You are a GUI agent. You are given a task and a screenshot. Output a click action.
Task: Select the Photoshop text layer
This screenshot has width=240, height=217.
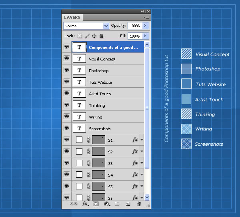click(x=108, y=70)
